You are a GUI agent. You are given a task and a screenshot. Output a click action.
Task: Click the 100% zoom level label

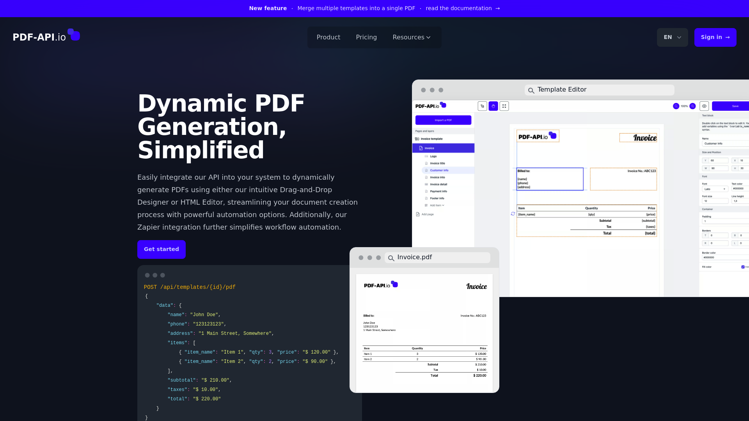pos(684,106)
